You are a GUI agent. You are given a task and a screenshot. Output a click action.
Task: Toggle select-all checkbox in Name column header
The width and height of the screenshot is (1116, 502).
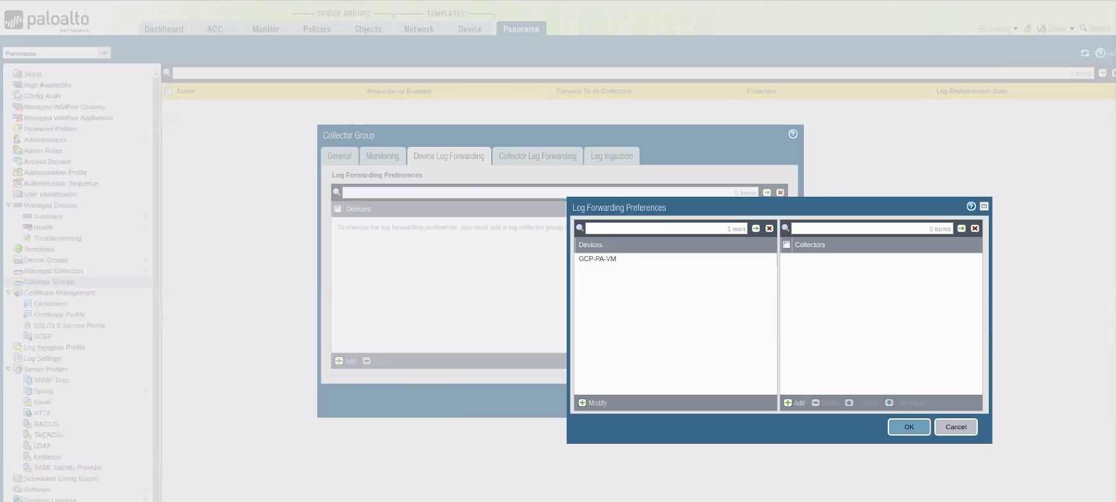coord(168,91)
